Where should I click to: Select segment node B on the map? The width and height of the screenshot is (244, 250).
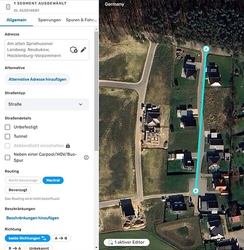pyautogui.click(x=195, y=191)
